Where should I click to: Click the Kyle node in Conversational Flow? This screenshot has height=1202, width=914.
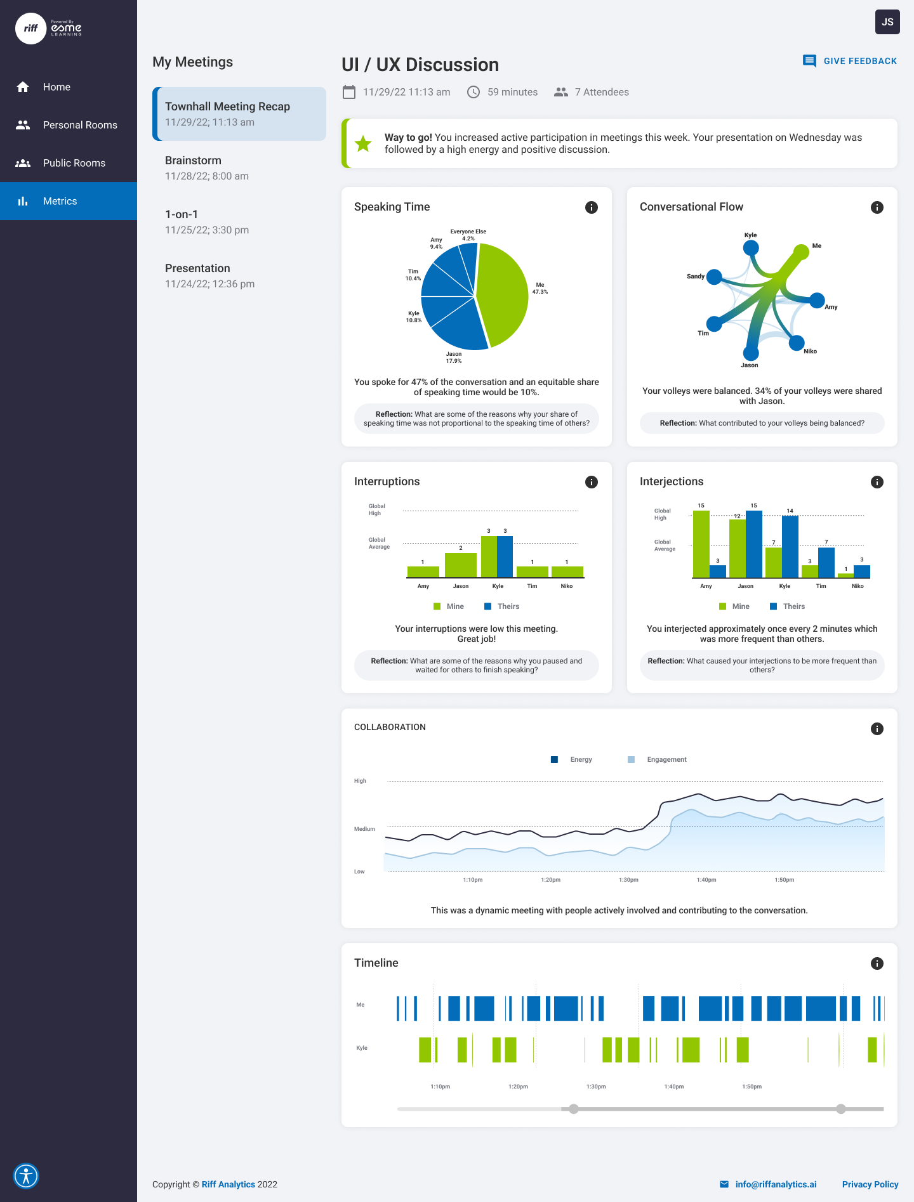click(751, 248)
